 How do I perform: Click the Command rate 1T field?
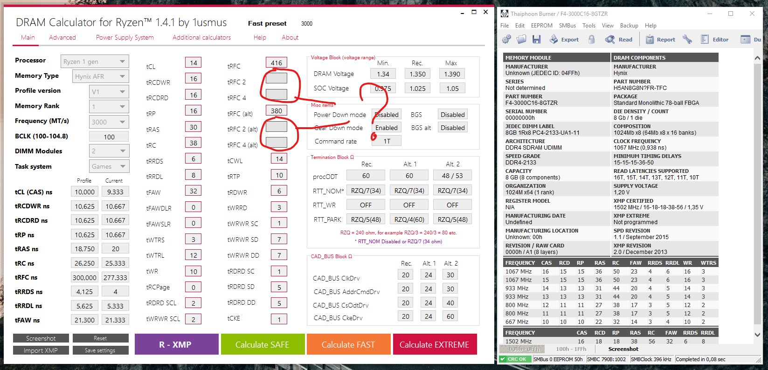(x=387, y=141)
